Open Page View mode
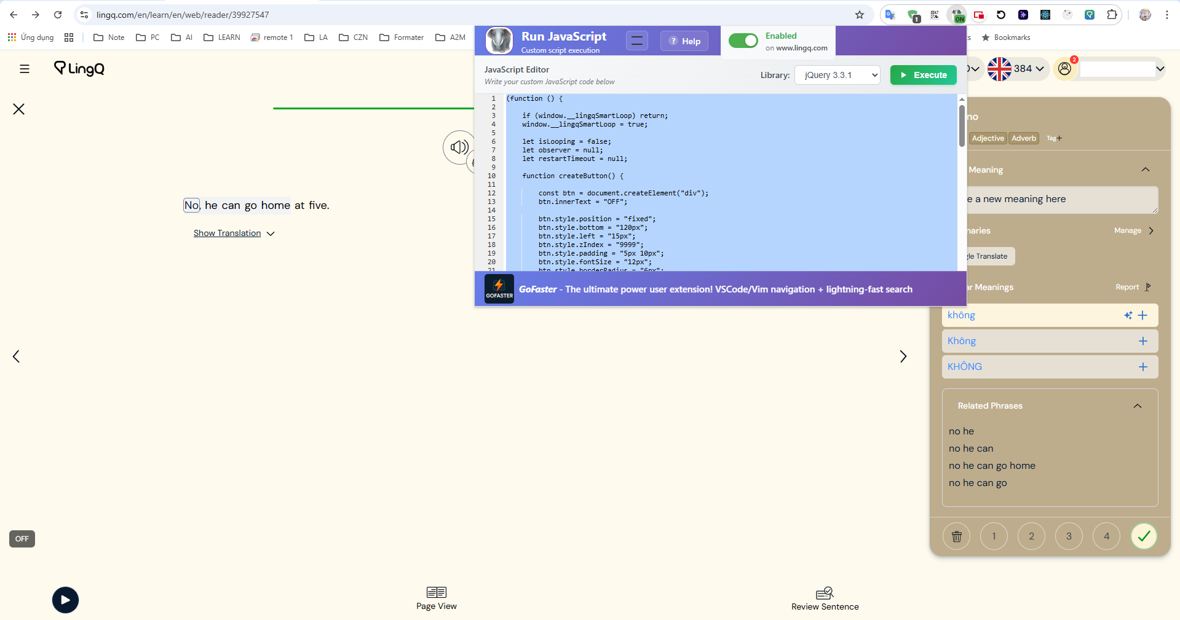The image size is (1180, 620). coord(436,598)
